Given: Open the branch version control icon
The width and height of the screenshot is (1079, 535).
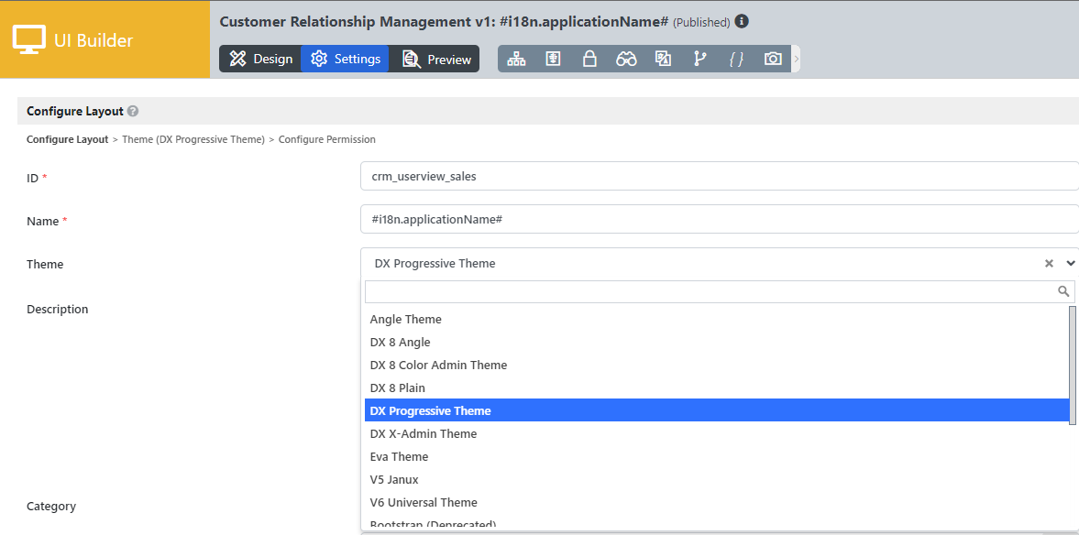Looking at the screenshot, I should (699, 59).
